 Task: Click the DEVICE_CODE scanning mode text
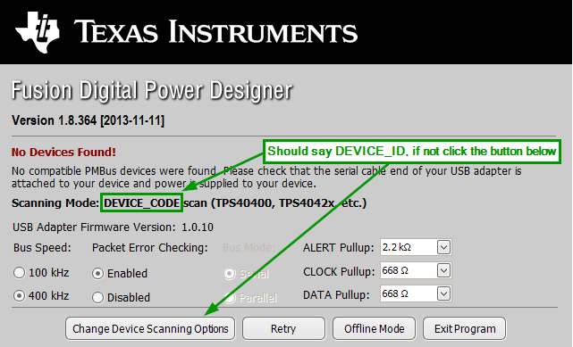[x=142, y=203]
